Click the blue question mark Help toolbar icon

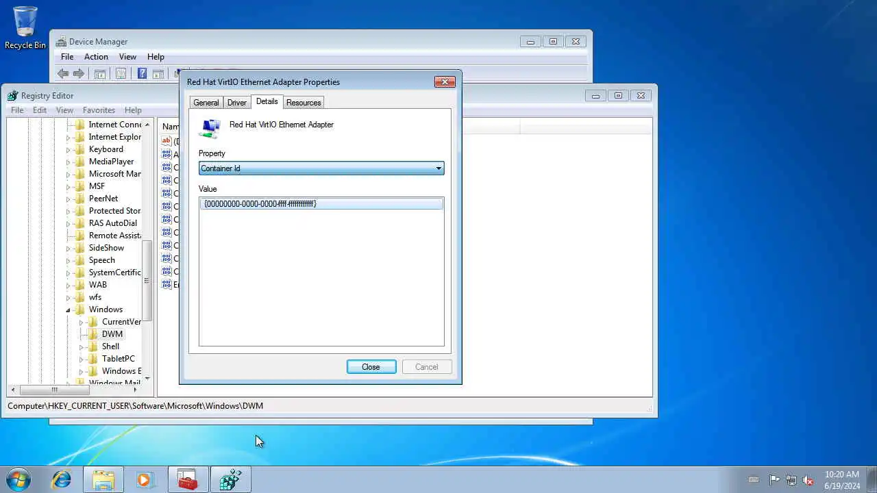tap(142, 74)
